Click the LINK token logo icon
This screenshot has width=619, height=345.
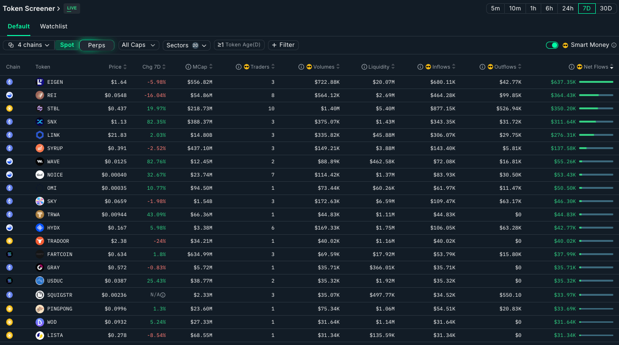click(x=40, y=135)
